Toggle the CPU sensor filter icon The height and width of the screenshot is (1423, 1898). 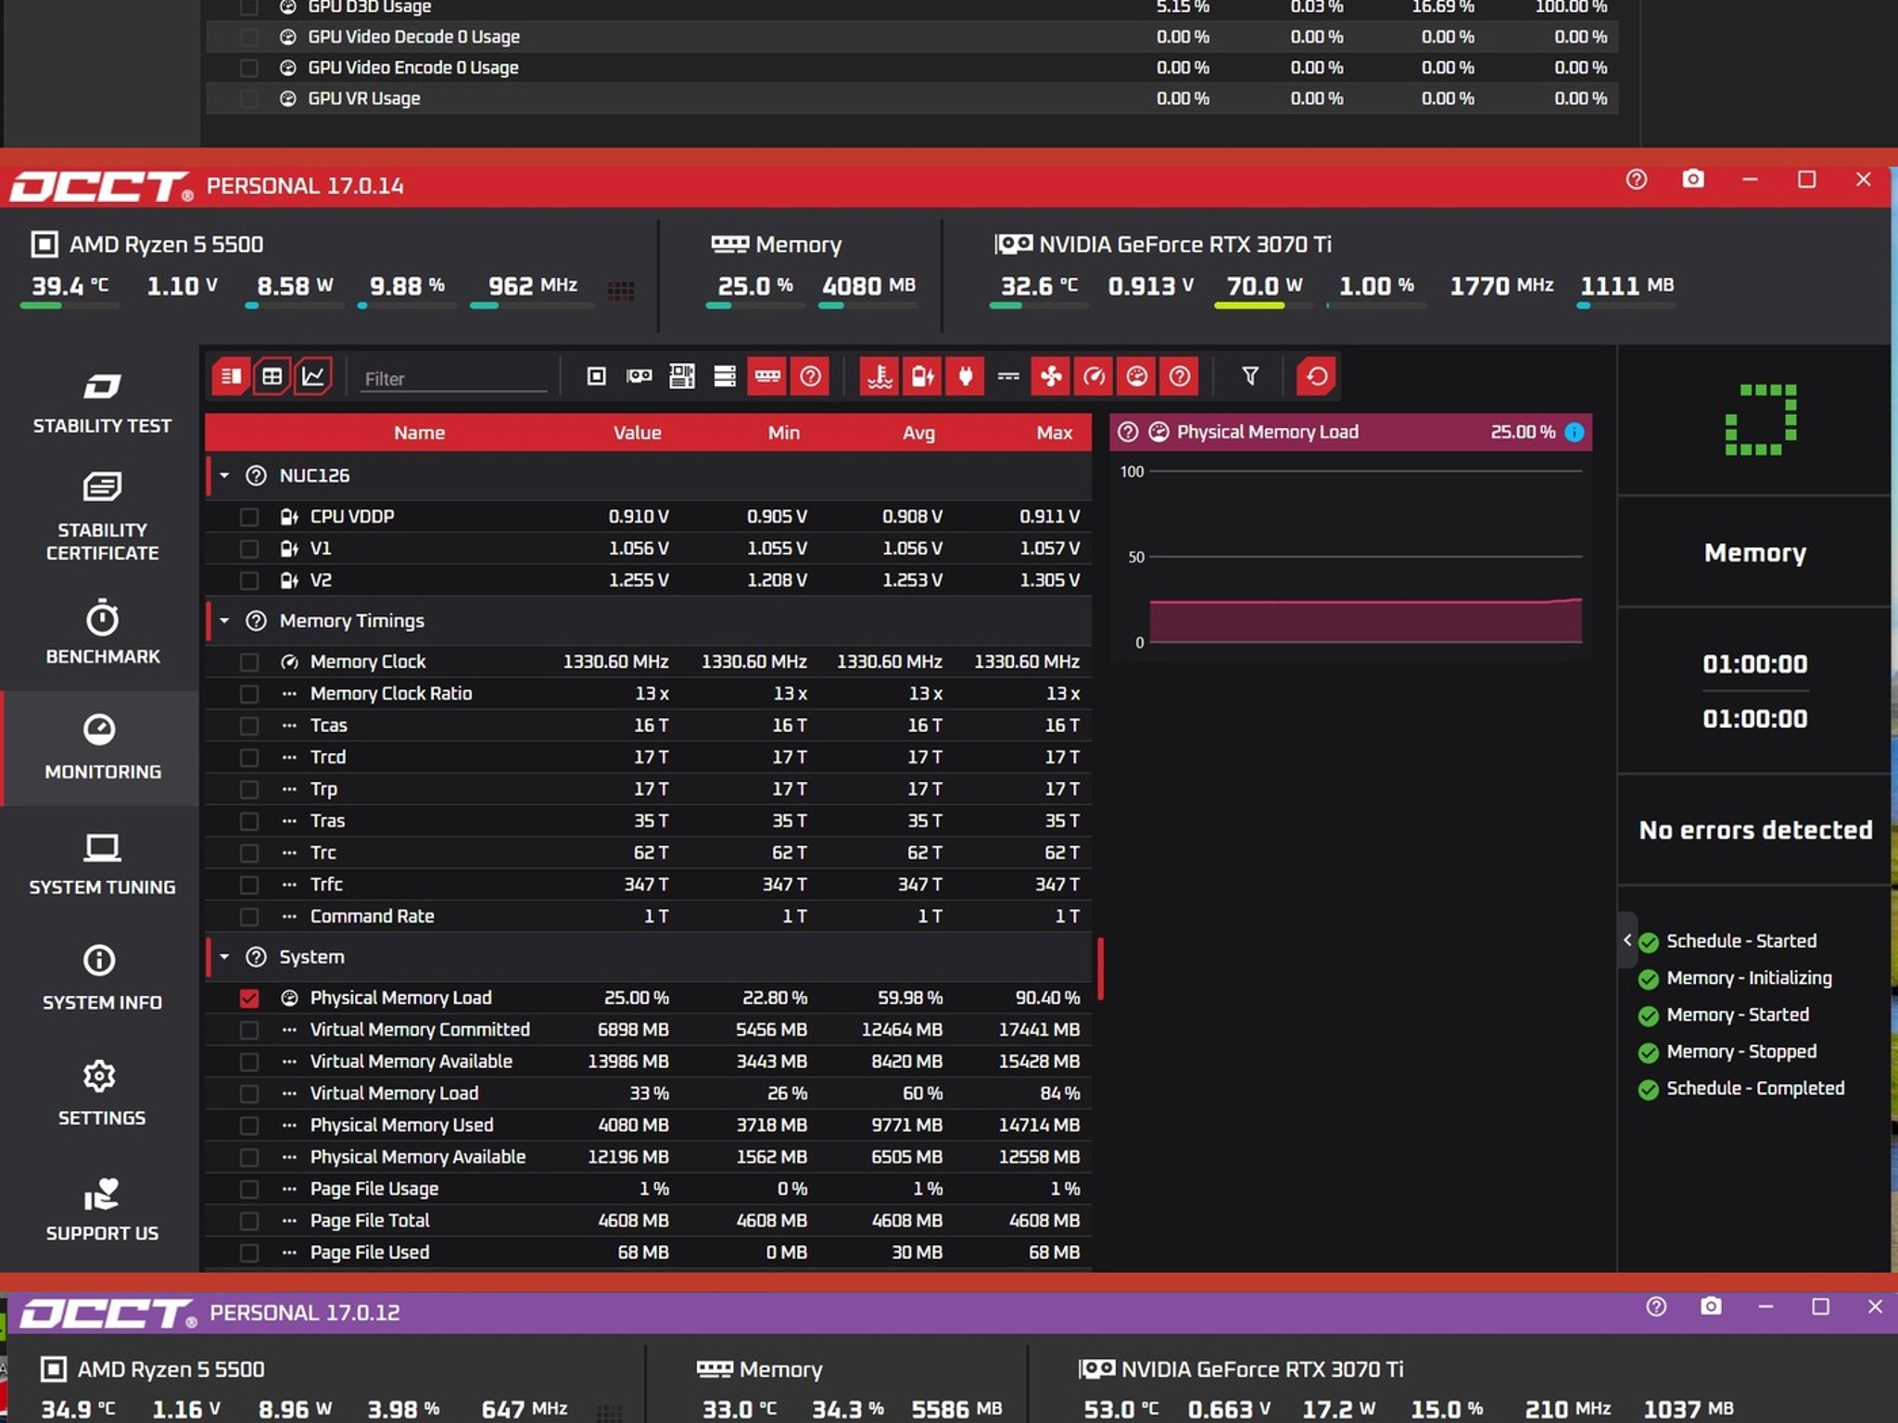(x=597, y=376)
